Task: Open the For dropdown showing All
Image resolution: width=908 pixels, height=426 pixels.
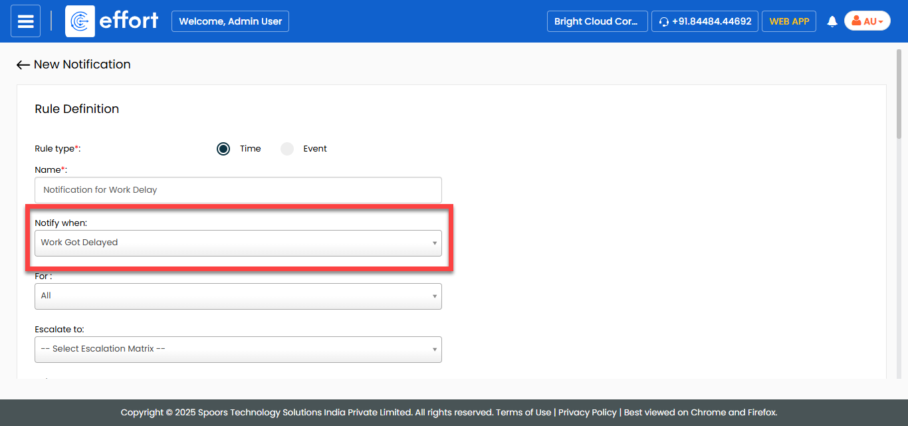Action: click(238, 296)
